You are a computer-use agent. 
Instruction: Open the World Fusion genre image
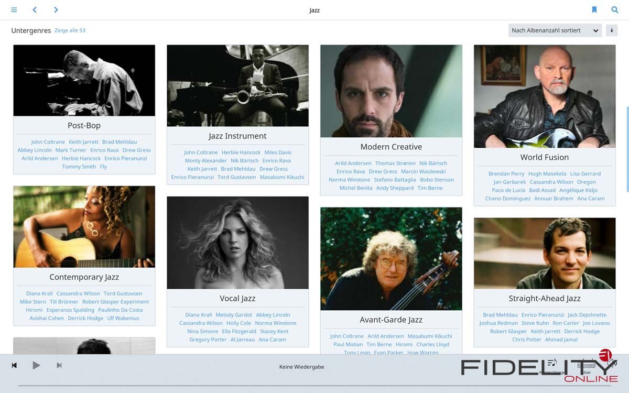(545, 96)
